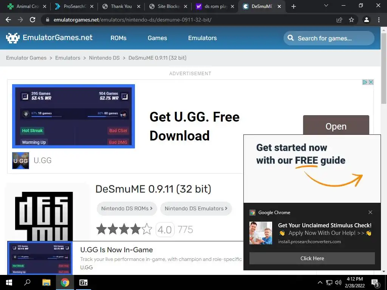Open Nintendo DS Emulators link
The height and width of the screenshot is (290, 387).
(196, 208)
